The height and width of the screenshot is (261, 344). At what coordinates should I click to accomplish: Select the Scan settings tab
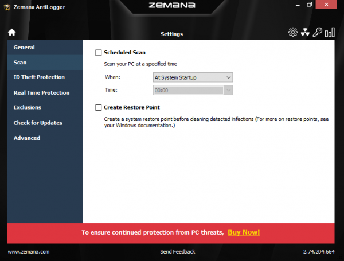click(45, 63)
